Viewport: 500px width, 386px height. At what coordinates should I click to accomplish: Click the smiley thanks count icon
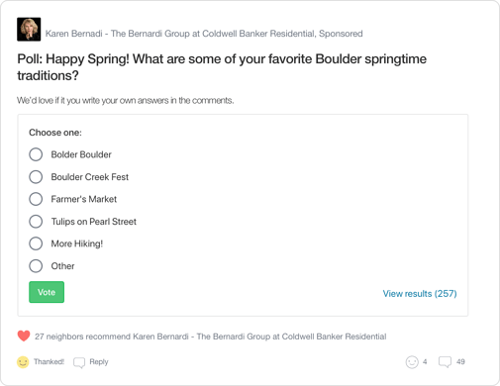(x=412, y=362)
